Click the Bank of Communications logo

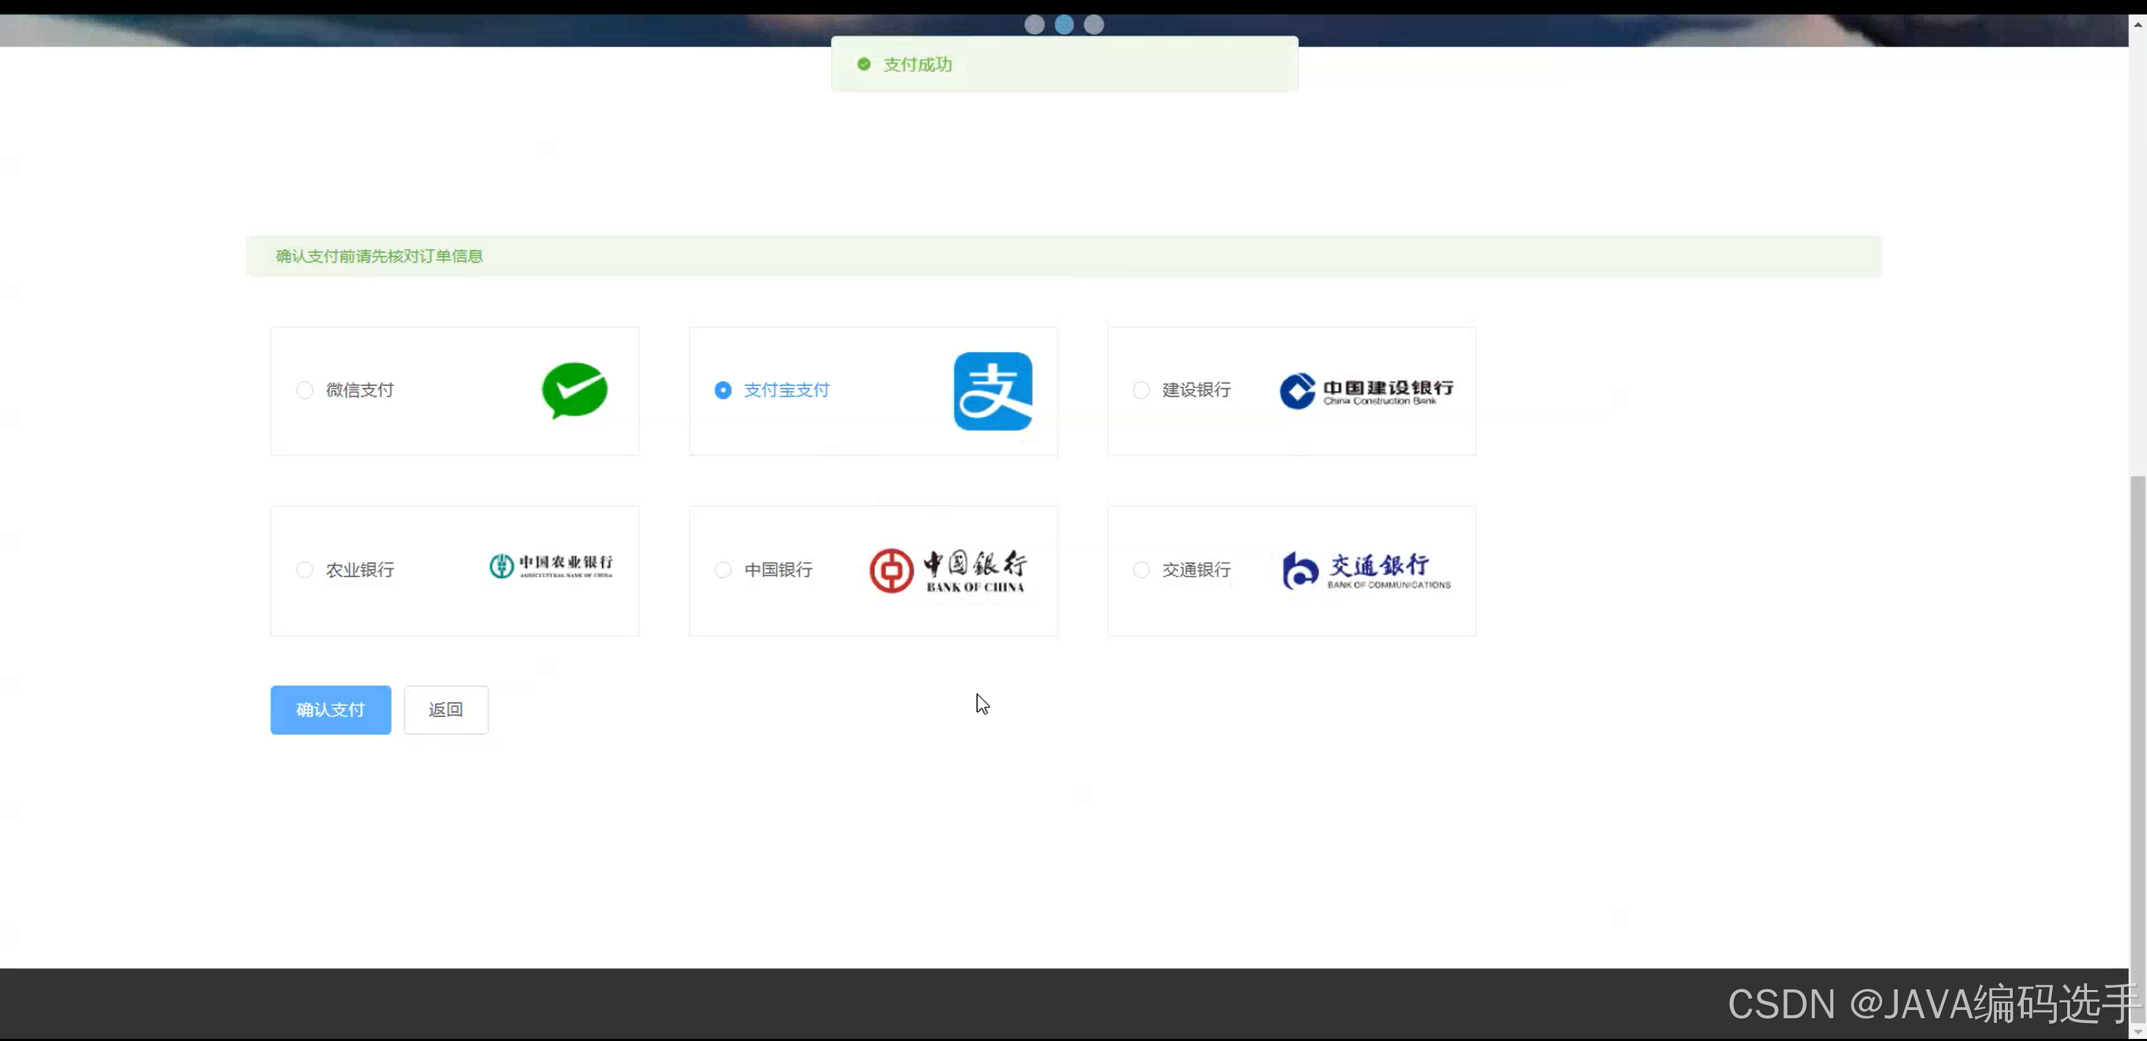coord(1366,570)
